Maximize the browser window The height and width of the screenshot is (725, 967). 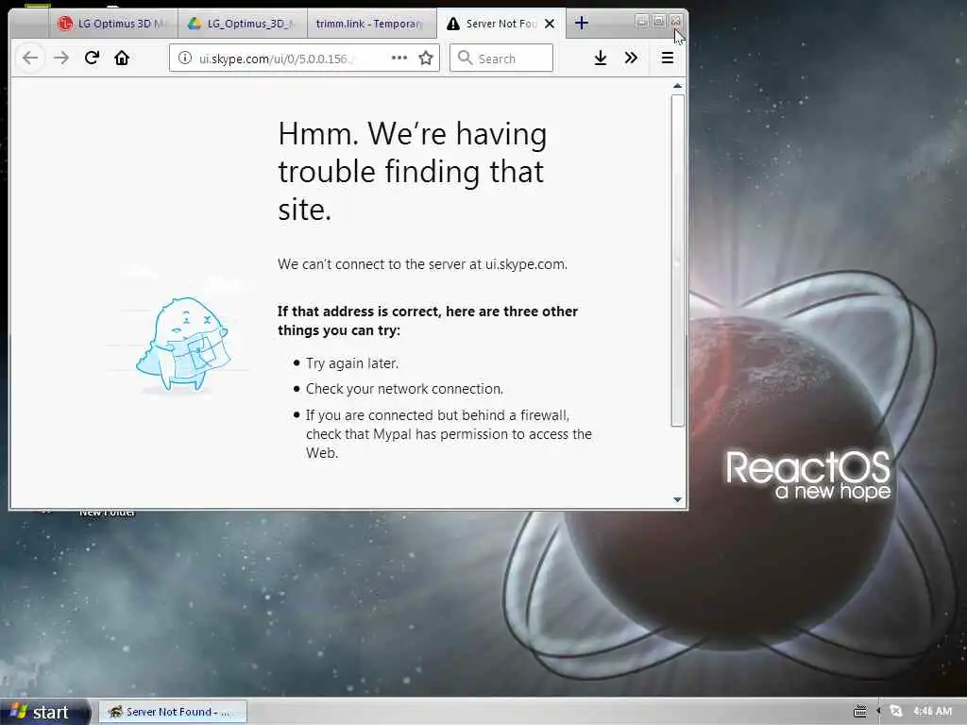click(658, 21)
